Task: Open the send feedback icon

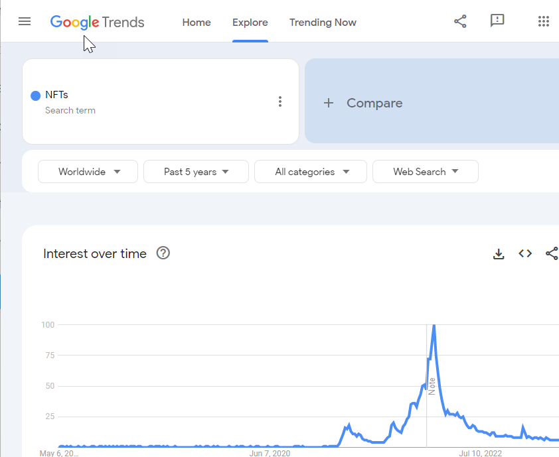Action: (x=497, y=21)
